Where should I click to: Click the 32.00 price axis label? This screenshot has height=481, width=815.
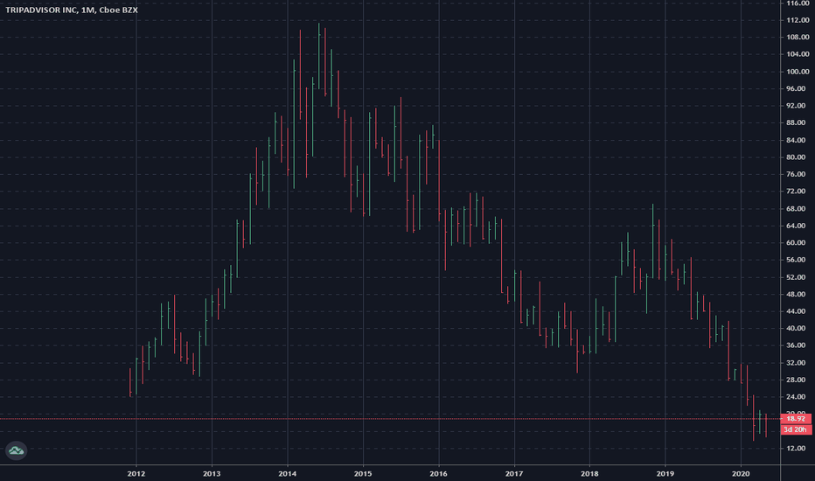pyautogui.click(x=798, y=362)
